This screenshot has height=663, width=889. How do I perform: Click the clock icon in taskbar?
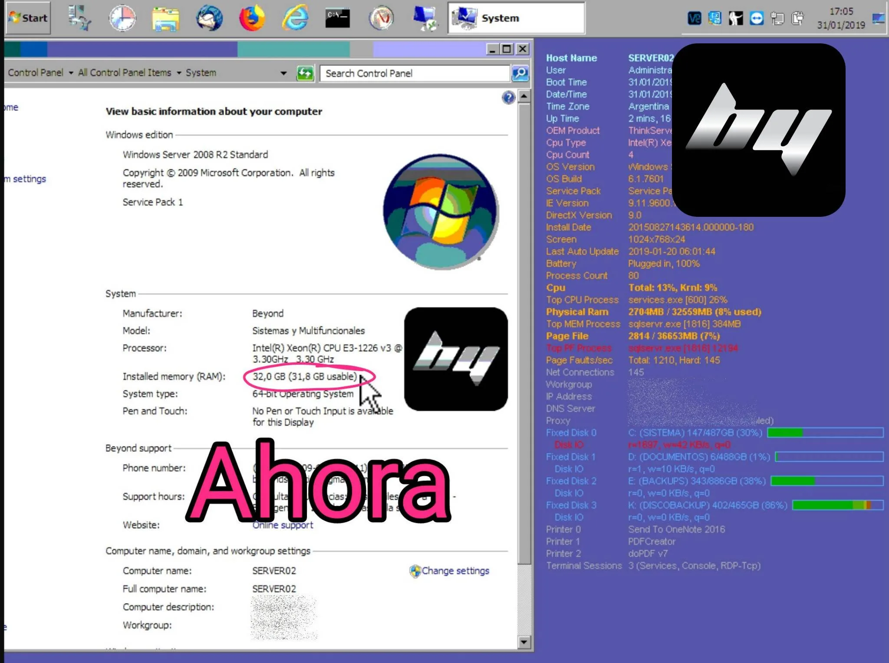coord(122,18)
